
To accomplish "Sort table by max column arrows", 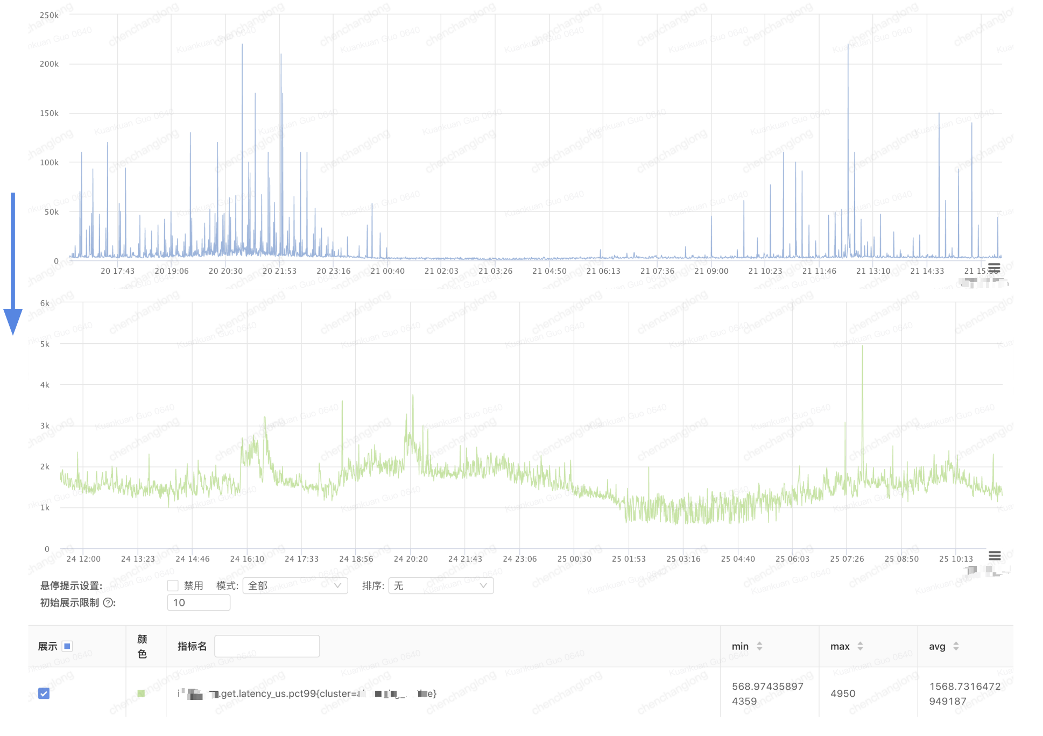I will (x=860, y=646).
